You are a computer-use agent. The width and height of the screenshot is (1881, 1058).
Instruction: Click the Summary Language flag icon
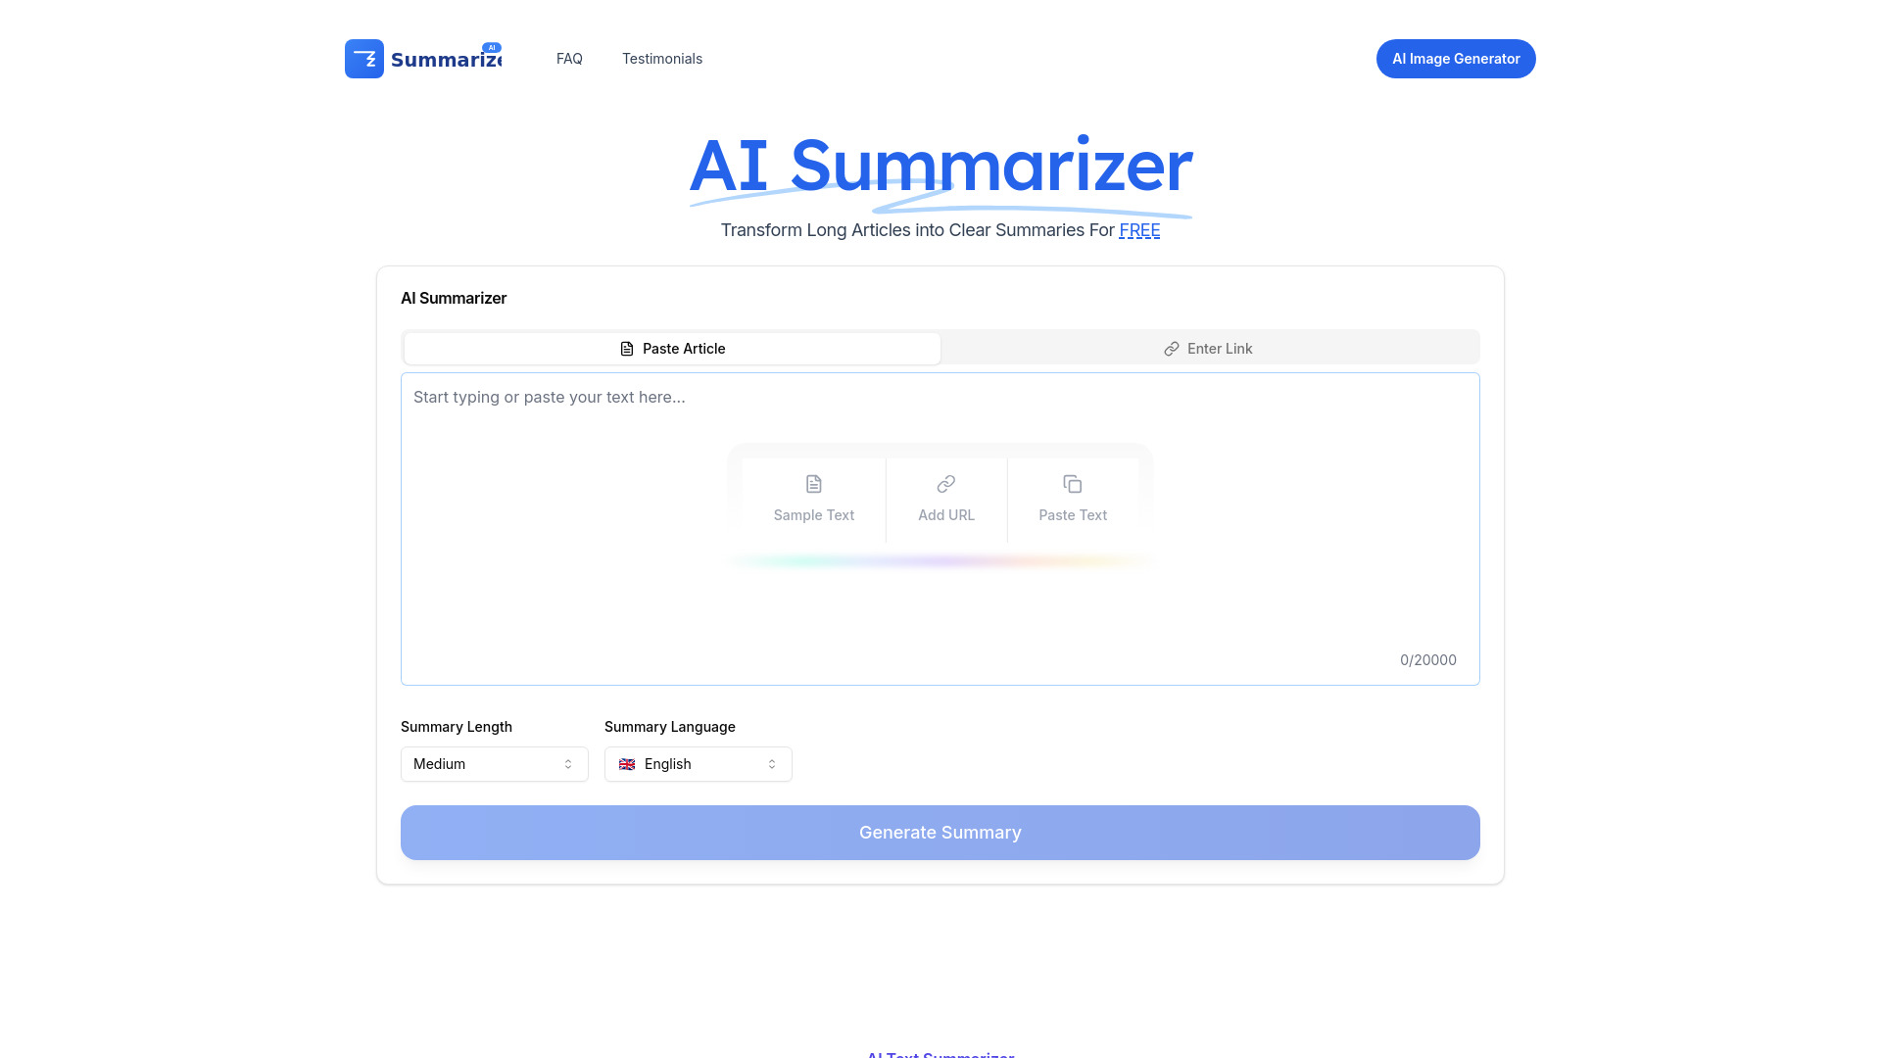627,763
